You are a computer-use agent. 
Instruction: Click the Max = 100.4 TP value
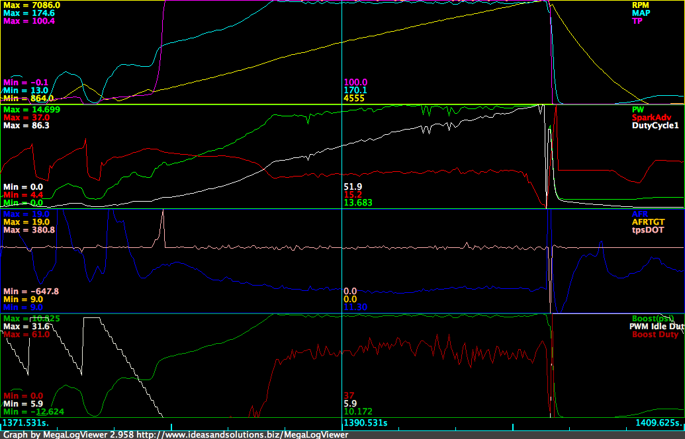point(29,21)
